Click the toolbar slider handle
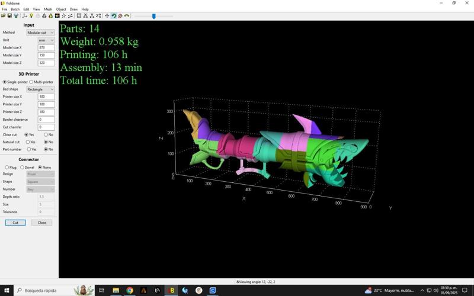This screenshot has height=296, width=474. coord(154,16)
